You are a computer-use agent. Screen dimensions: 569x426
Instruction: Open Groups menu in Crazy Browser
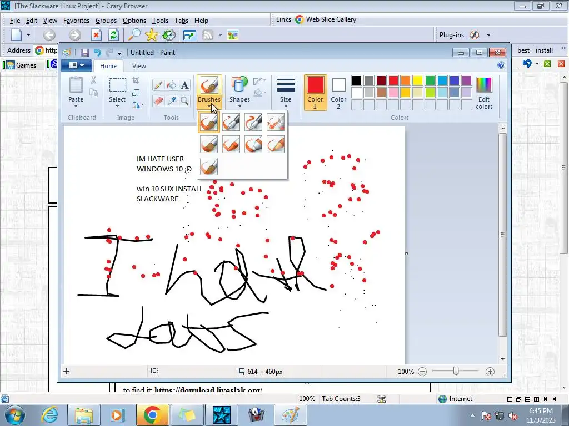106,21
